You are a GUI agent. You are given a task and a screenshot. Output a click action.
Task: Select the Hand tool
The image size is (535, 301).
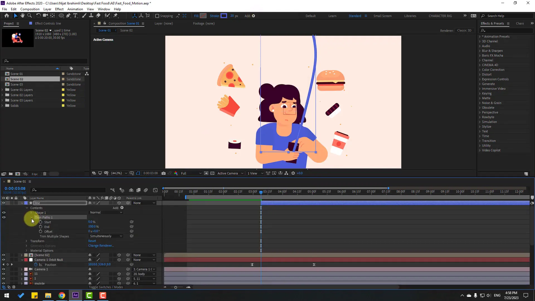pos(23,16)
